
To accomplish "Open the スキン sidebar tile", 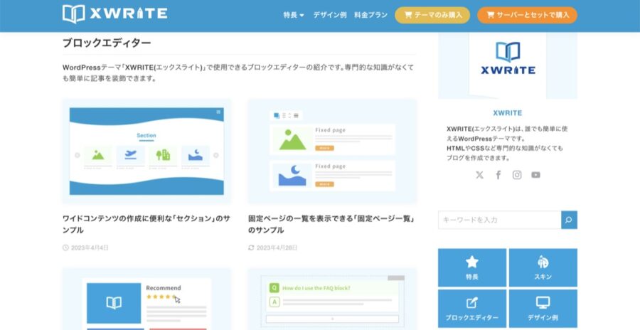I will (x=543, y=267).
